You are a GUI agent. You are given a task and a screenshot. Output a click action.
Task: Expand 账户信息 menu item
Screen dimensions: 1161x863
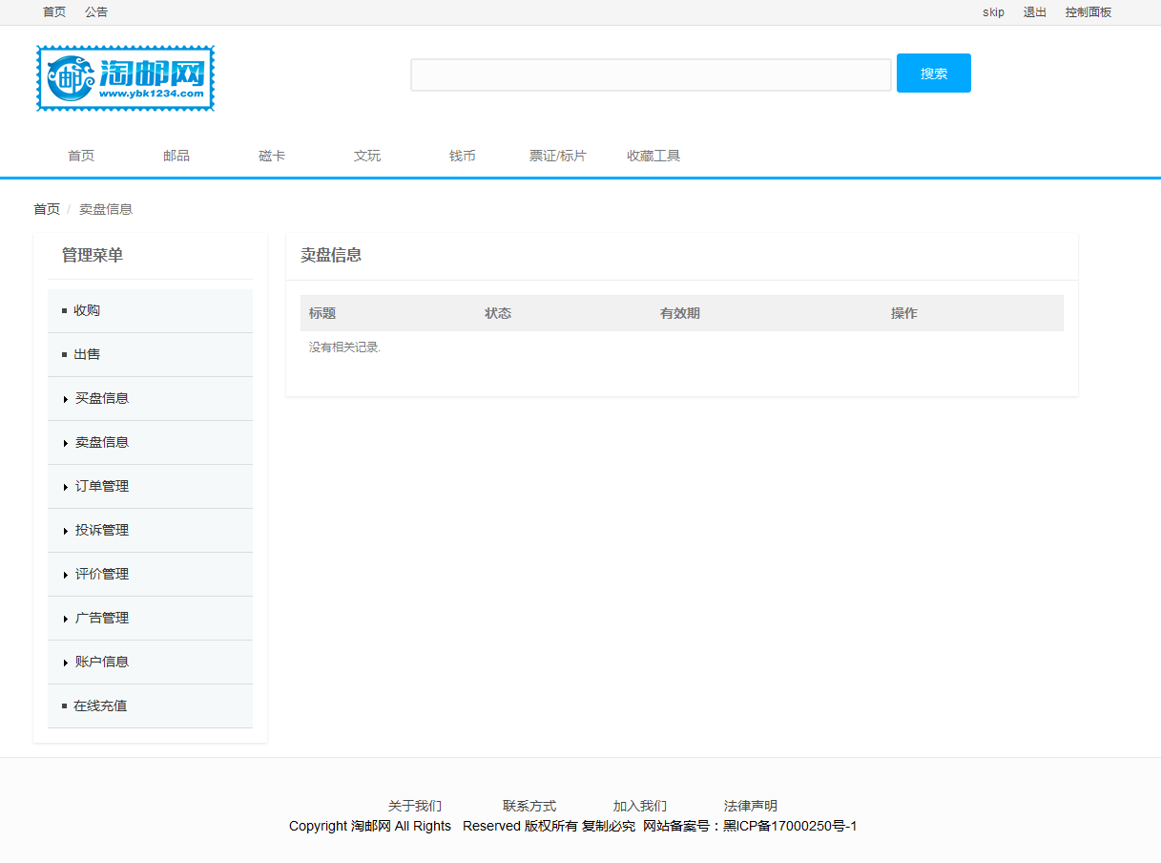pos(150,662)
